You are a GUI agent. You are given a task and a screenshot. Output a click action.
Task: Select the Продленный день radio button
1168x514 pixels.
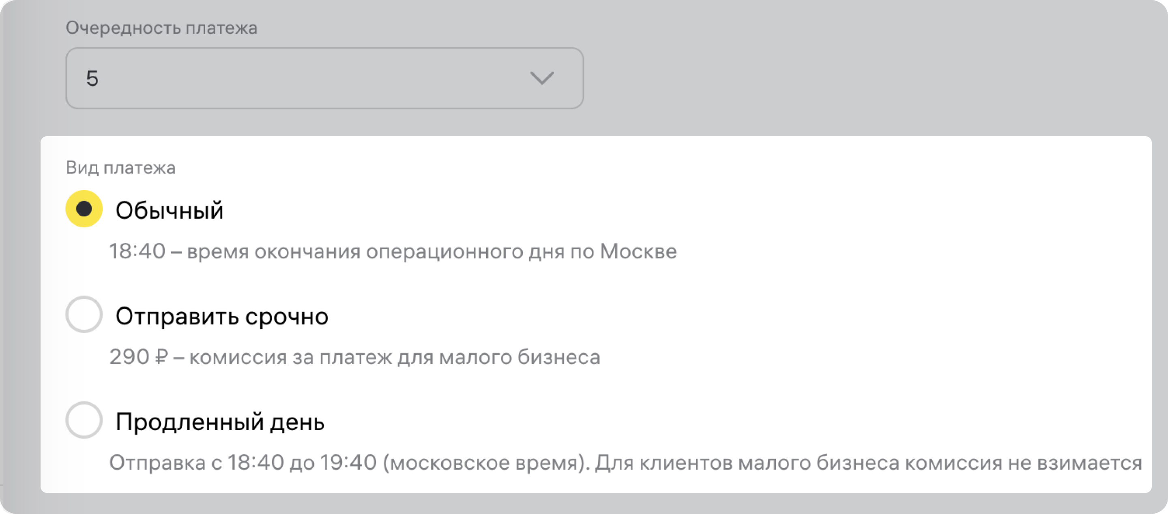coord(84,420)
